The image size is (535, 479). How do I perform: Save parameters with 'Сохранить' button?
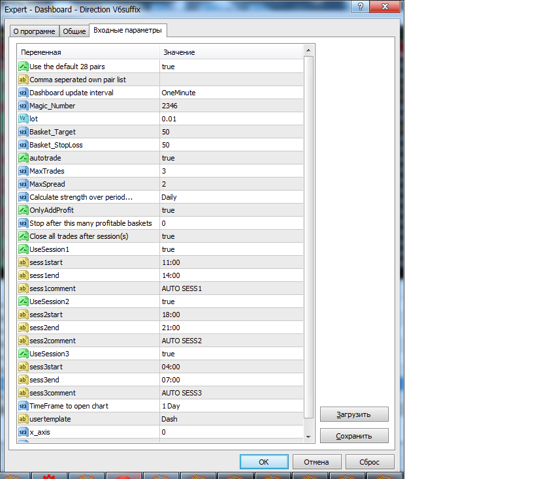tap(354, 436)
